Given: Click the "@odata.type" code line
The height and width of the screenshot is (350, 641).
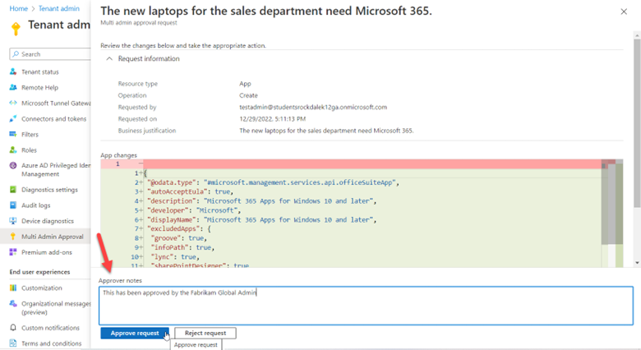Looking at the screenshot, I should click(273, 182).
